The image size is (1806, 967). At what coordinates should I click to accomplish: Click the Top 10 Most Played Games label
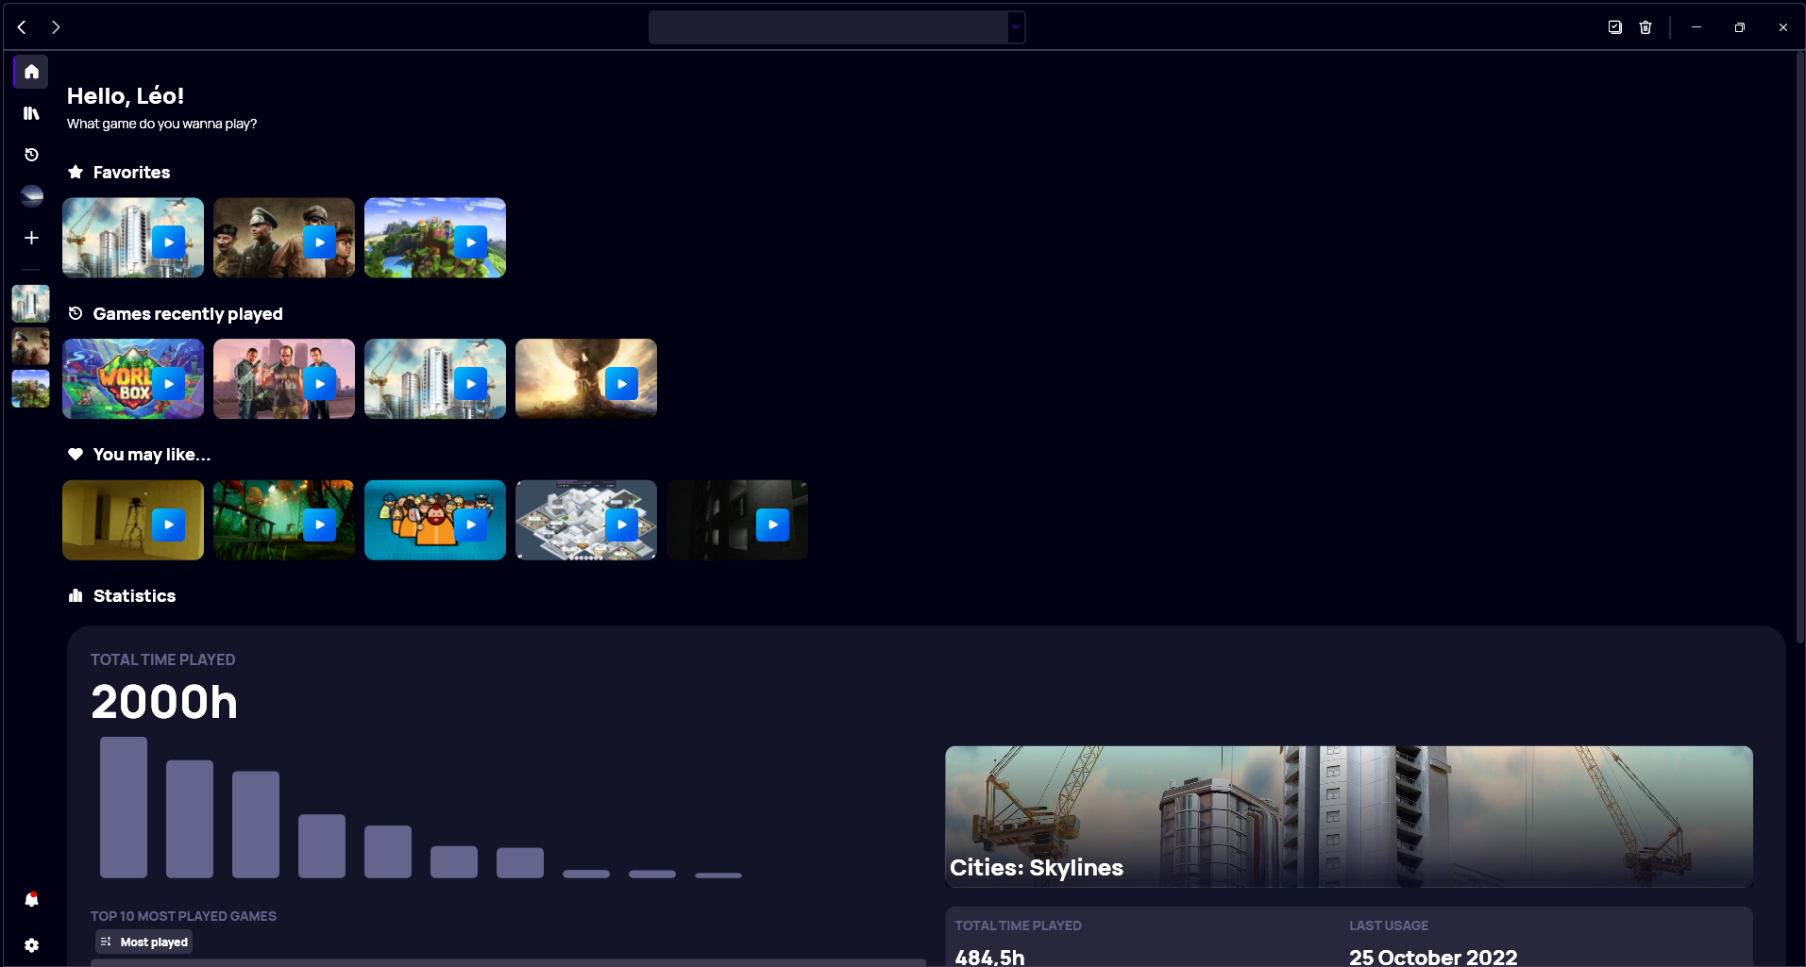[x=183, y=916]
